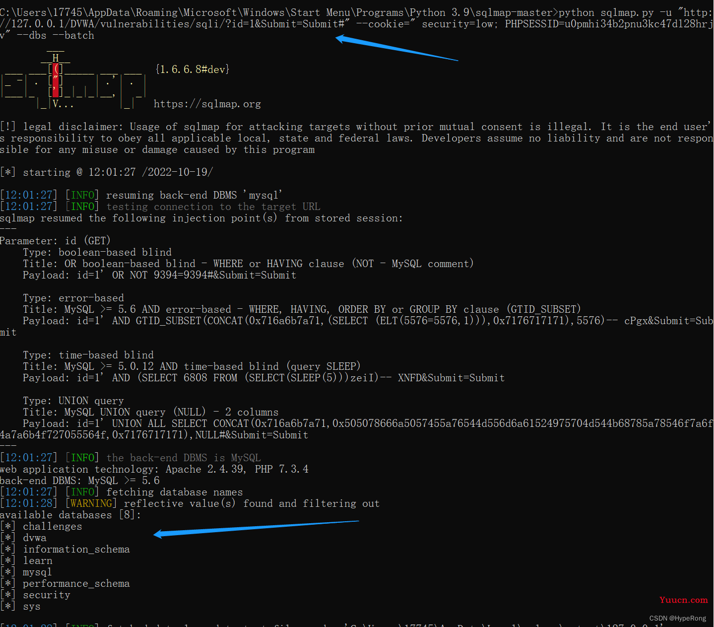Viewport: 714px width, 627px height.
Task: Click the '[!] legal disclaimer' line
Action: tap(357, 138)
